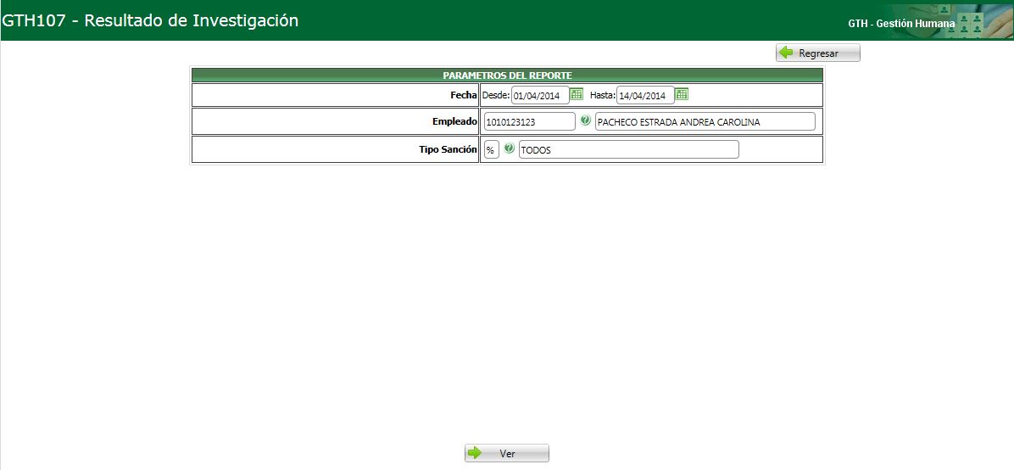Click the Tipo Sanción row label
Viewport: 1014px width, 470px height.
448,149
